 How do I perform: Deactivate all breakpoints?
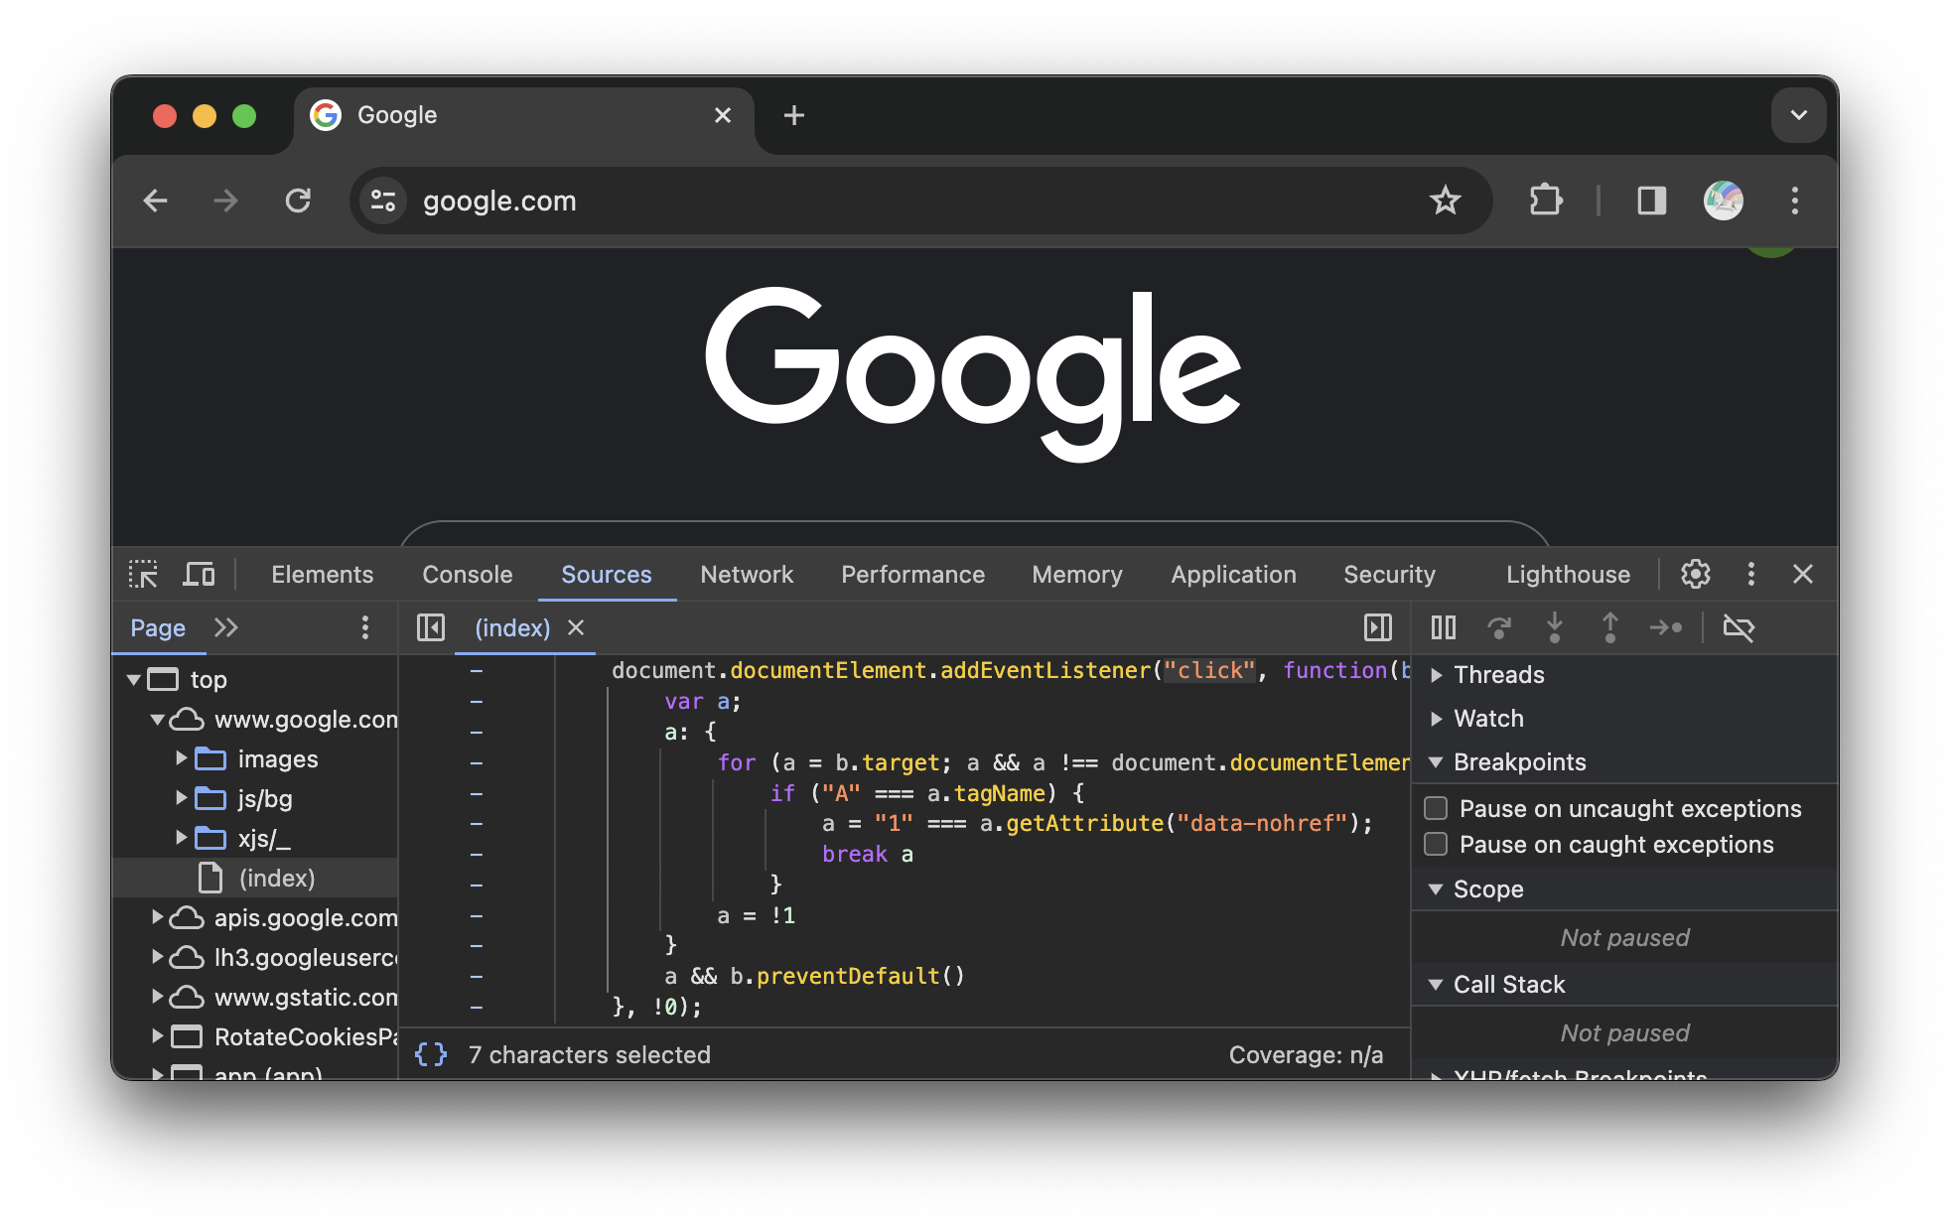(1739, 627)
